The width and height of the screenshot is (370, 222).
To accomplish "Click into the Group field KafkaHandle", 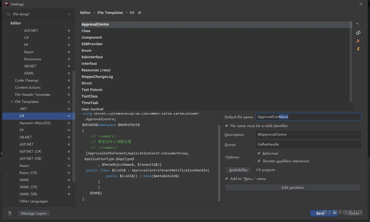I will click(308, 144).
